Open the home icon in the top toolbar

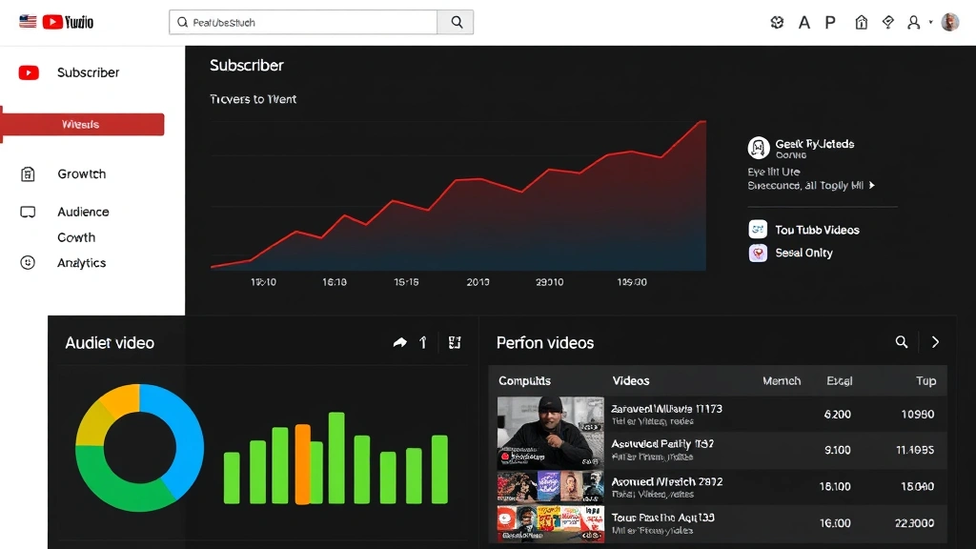[x=862, y=21]
